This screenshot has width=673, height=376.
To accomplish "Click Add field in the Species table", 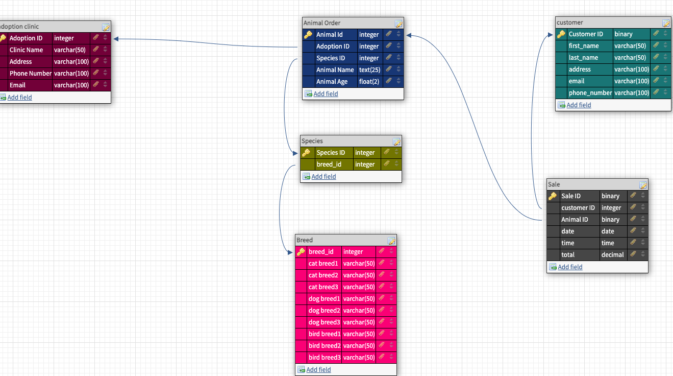I will pos(323,176).
